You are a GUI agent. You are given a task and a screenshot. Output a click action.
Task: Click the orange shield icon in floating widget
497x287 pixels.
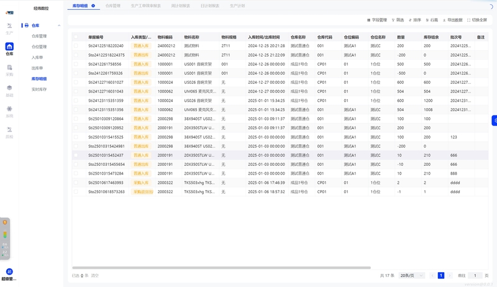tap(5, 222)
